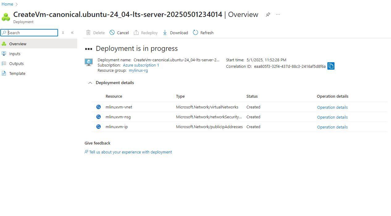Click the Overview menu icon

click(4, 44)
